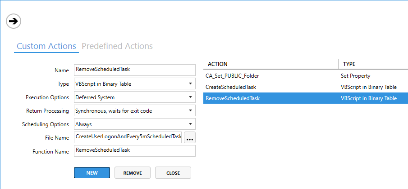408x189 pixels.
Task: Click the File Name text field
Action: 128,137
